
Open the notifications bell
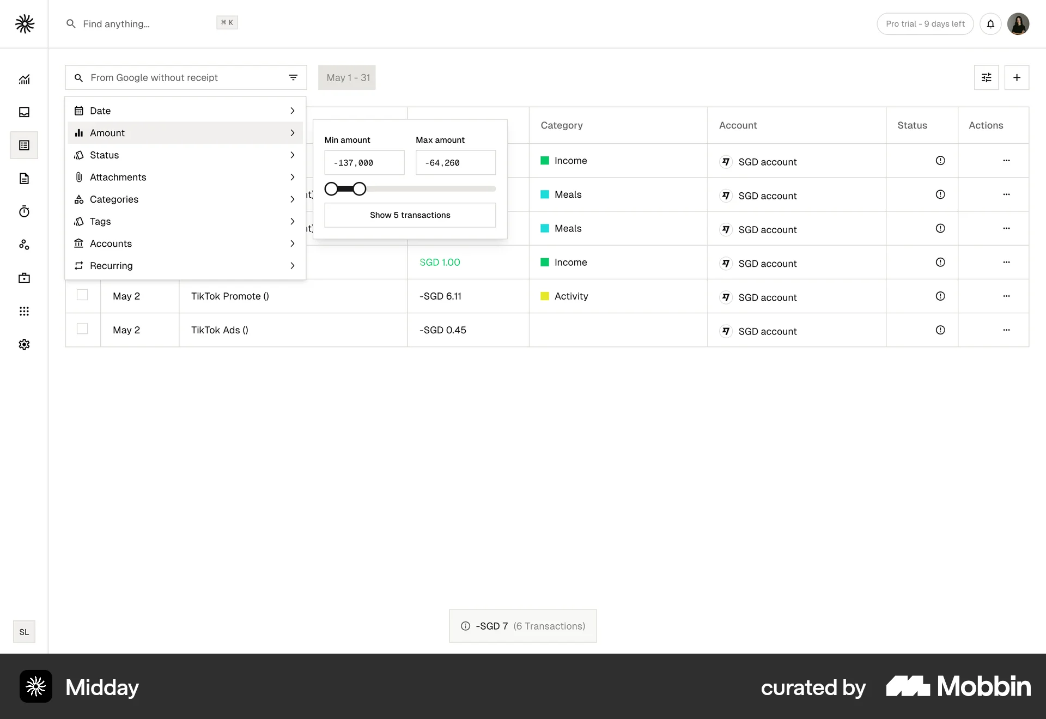(x=990, y=24)
